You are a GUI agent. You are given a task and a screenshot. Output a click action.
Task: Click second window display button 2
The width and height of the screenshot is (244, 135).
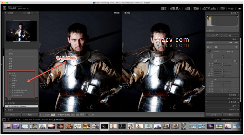(8, 119)
